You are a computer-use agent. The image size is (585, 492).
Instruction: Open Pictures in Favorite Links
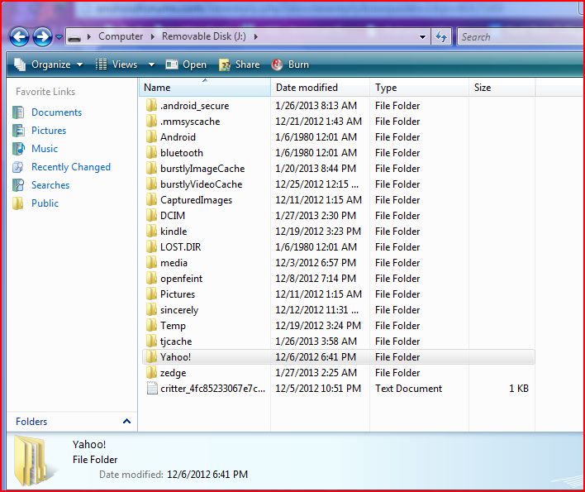(49, 131)
